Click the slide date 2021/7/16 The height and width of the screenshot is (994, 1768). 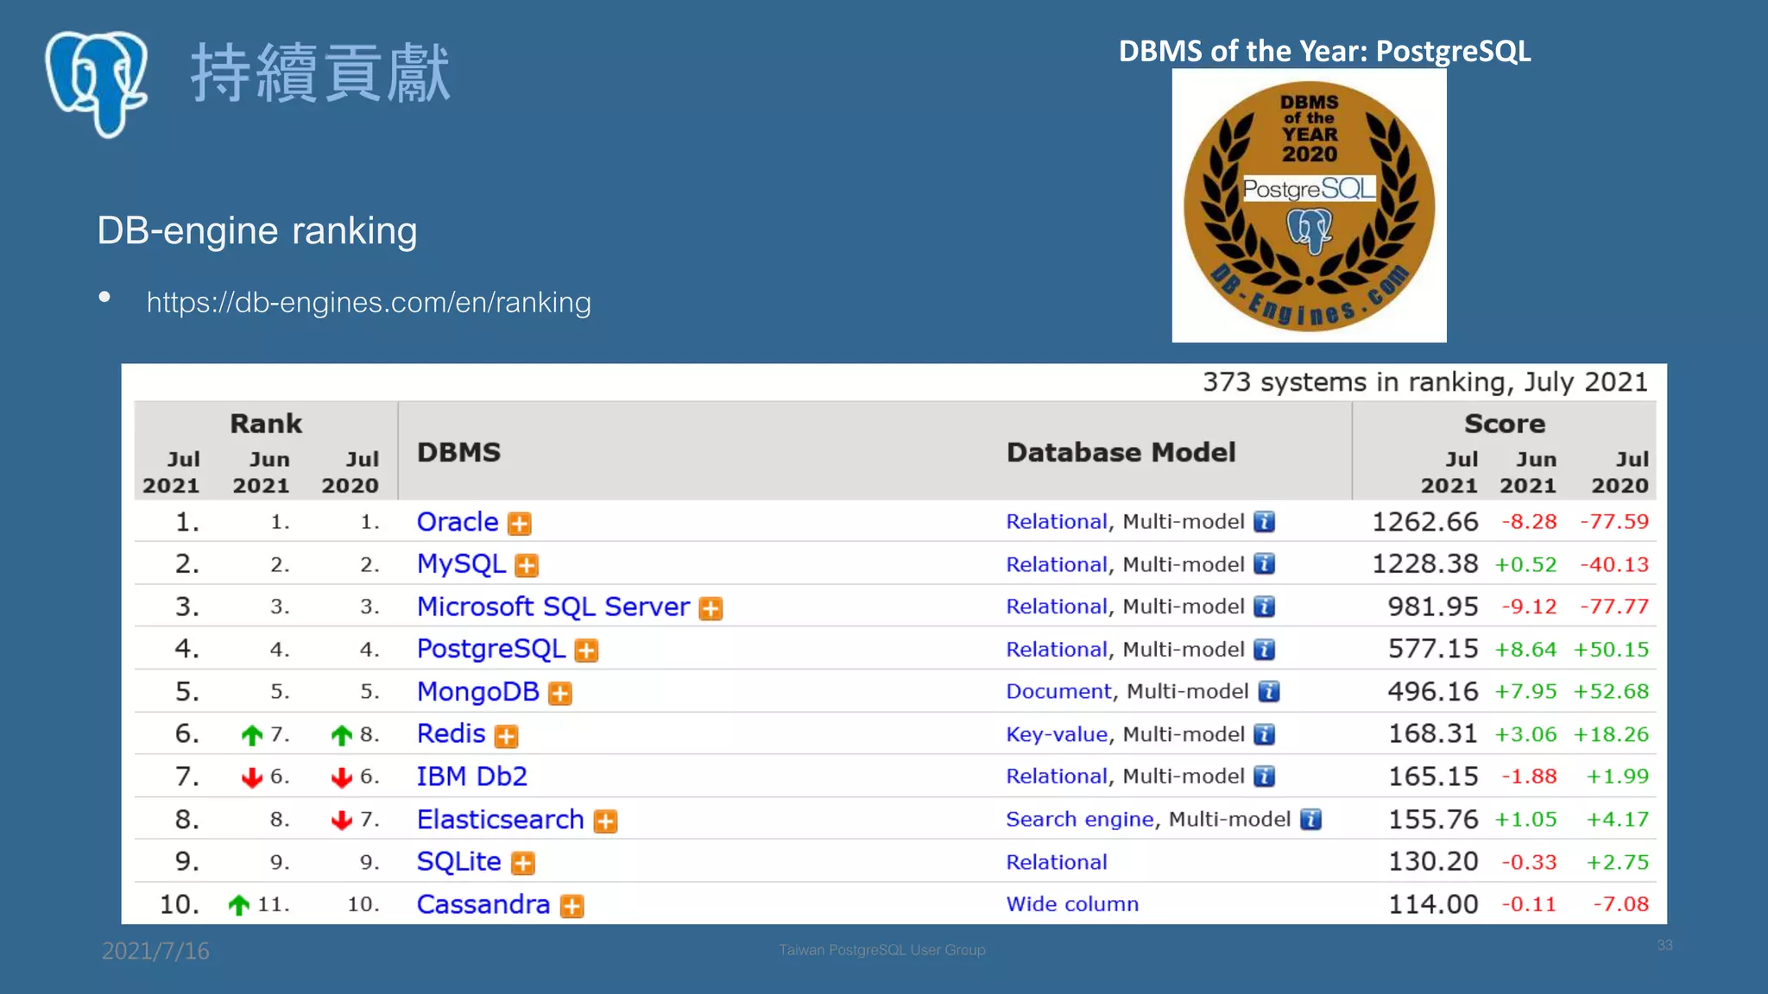point(155,951)
